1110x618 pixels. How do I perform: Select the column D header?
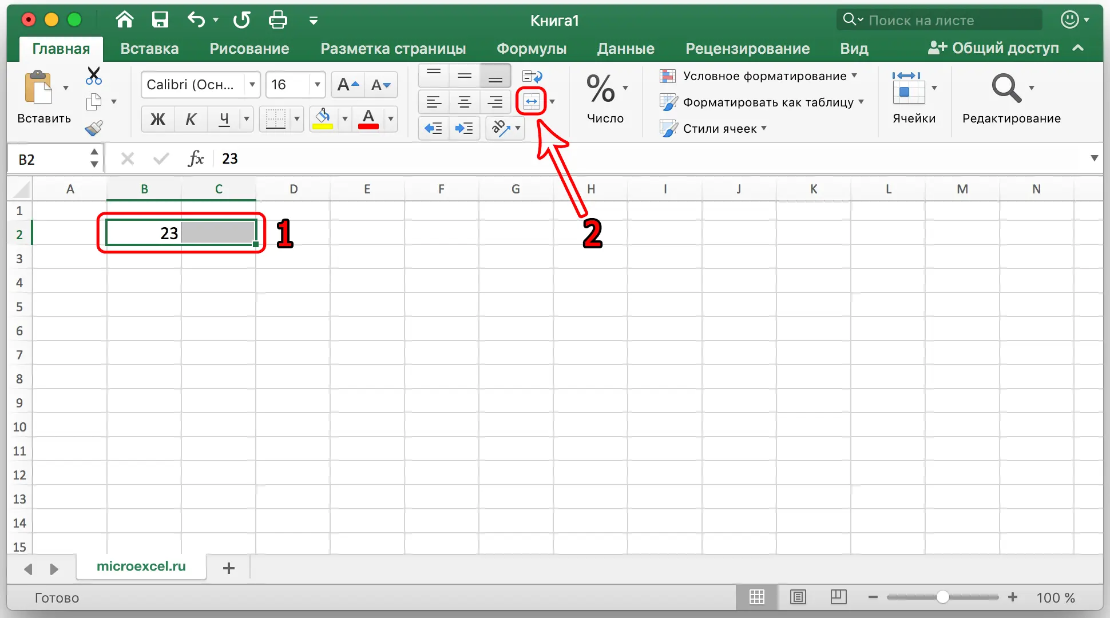293,189
